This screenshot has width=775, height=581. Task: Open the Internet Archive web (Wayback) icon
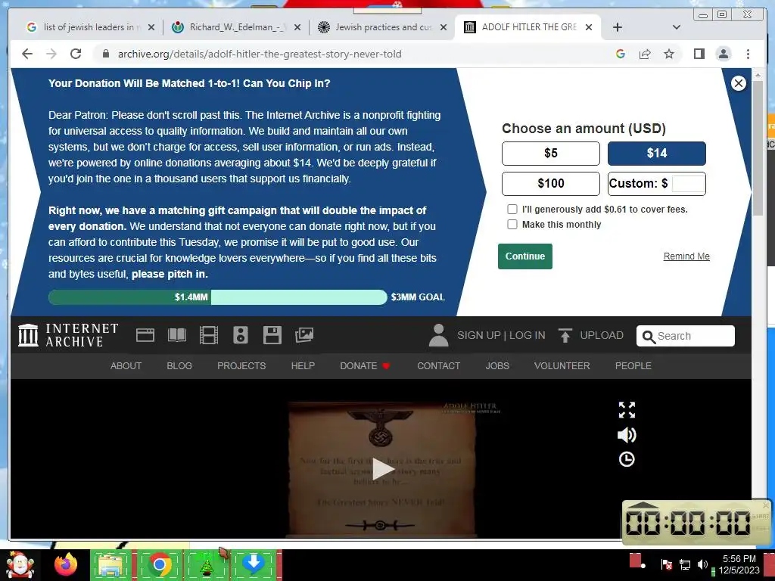[145, 335]
